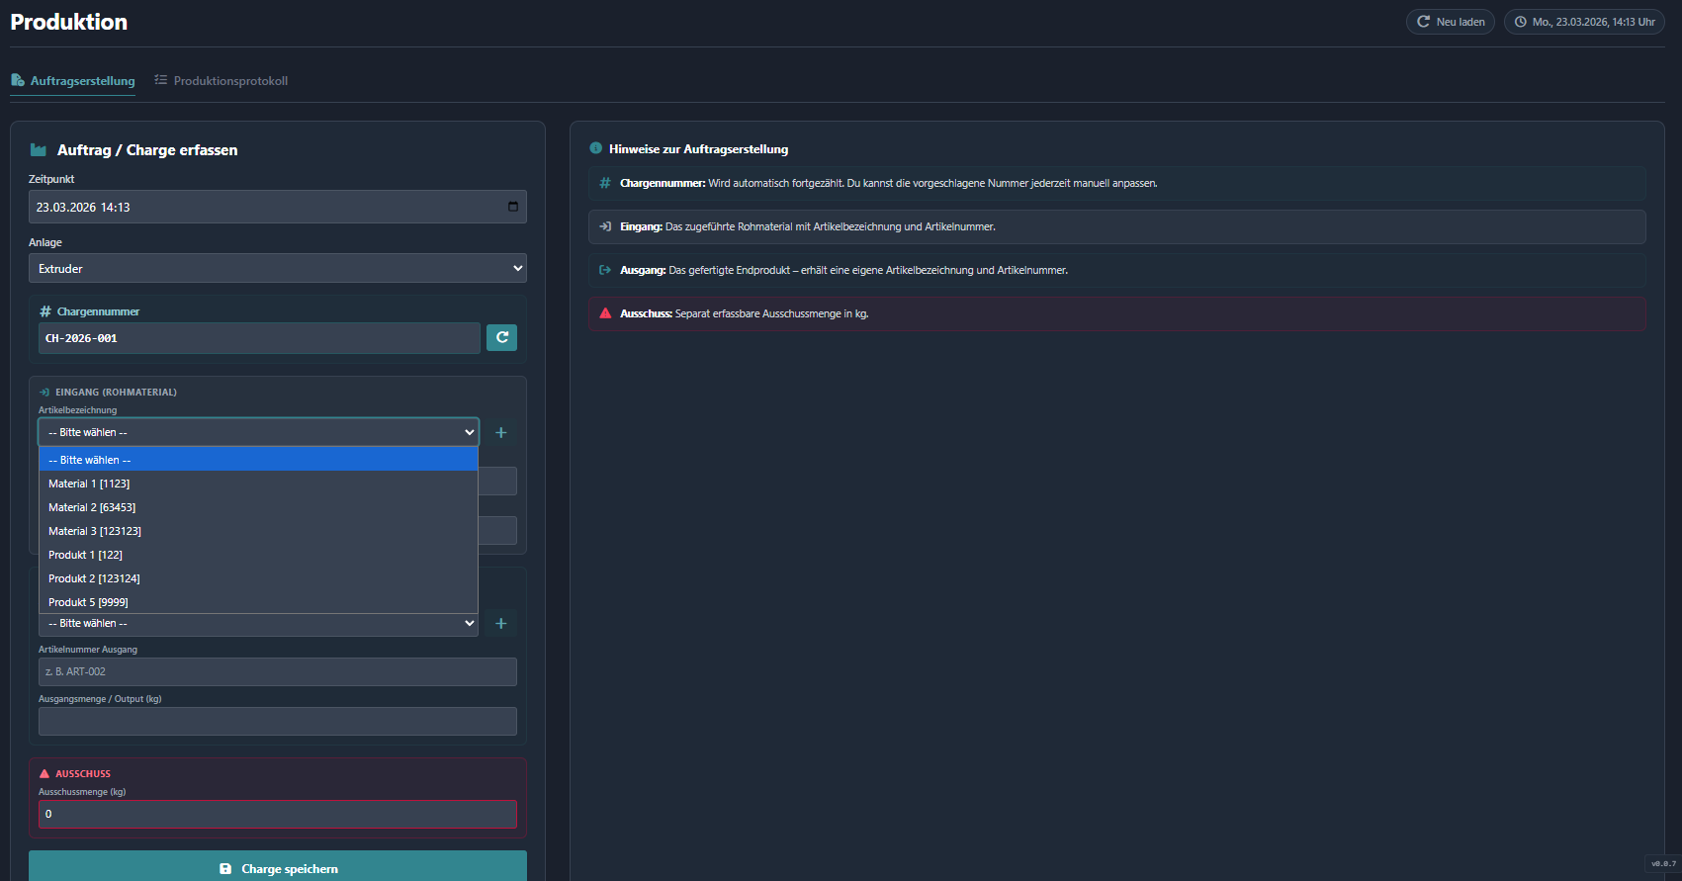
Task: Click the regenerate Chargennummer refresh icon
Action: pyautogui.click(x=501, y=338)
